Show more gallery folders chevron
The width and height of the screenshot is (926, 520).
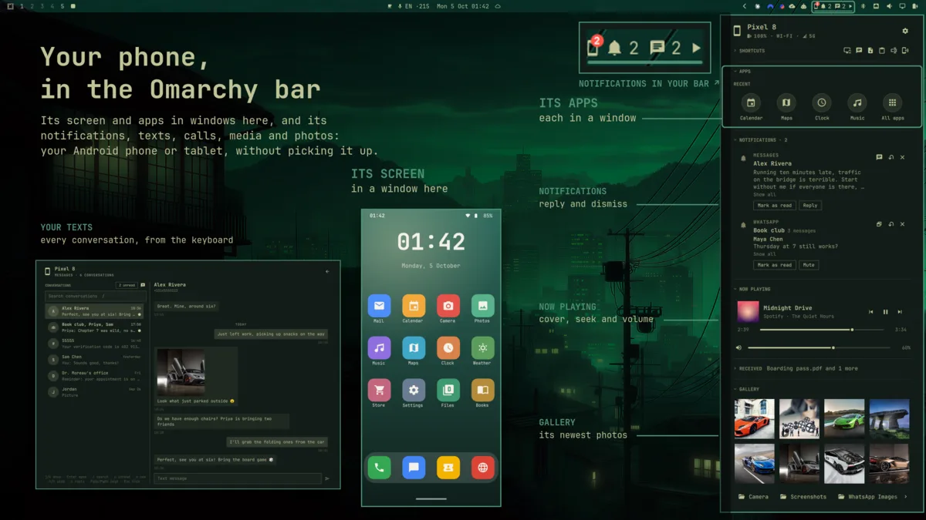pyautogui.click(x=906, y=497)
